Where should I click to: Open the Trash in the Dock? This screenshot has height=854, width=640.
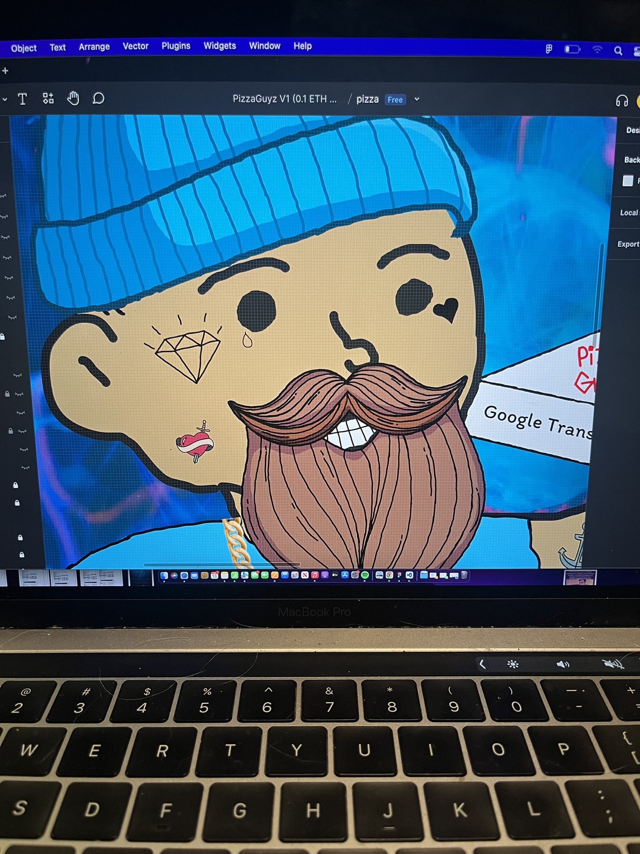464,575
